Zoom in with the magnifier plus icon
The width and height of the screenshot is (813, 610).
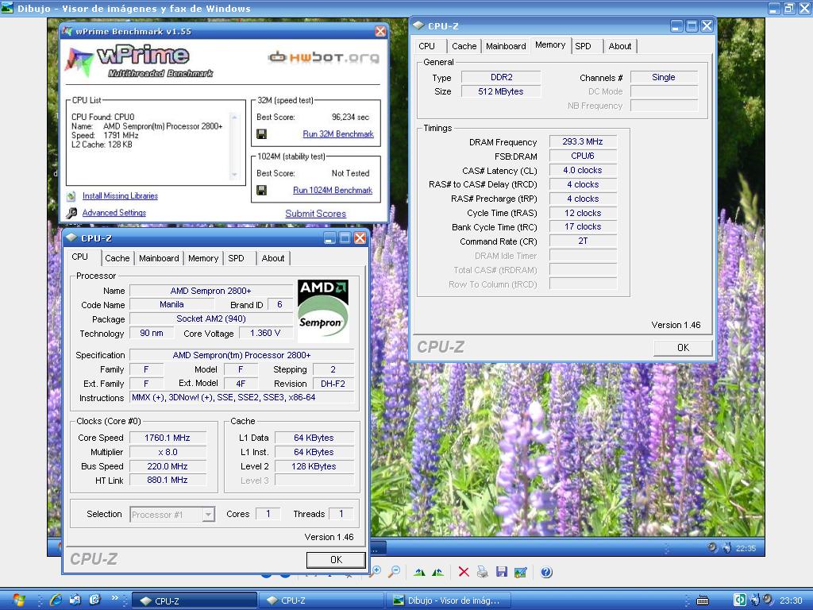click(x=376, y=572)
